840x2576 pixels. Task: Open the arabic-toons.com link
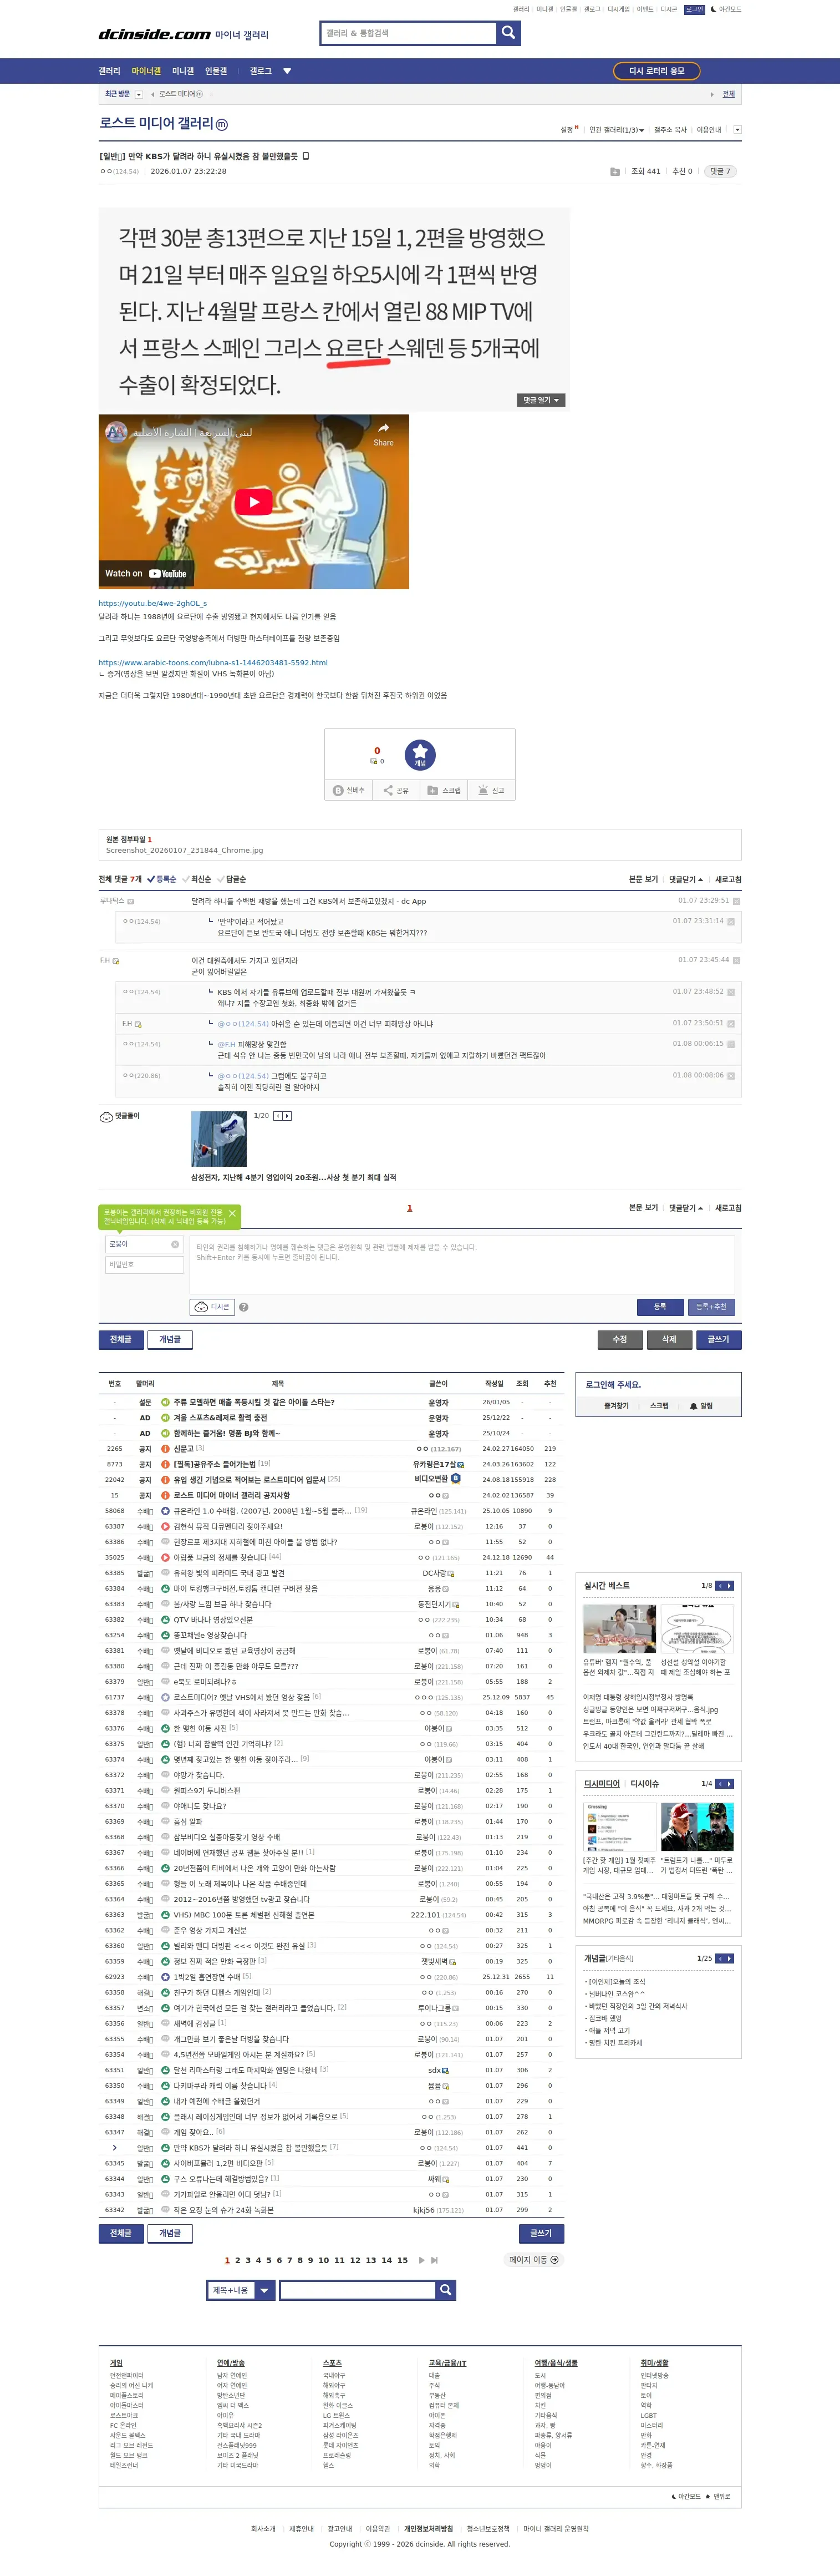click(x=213, y=662)
